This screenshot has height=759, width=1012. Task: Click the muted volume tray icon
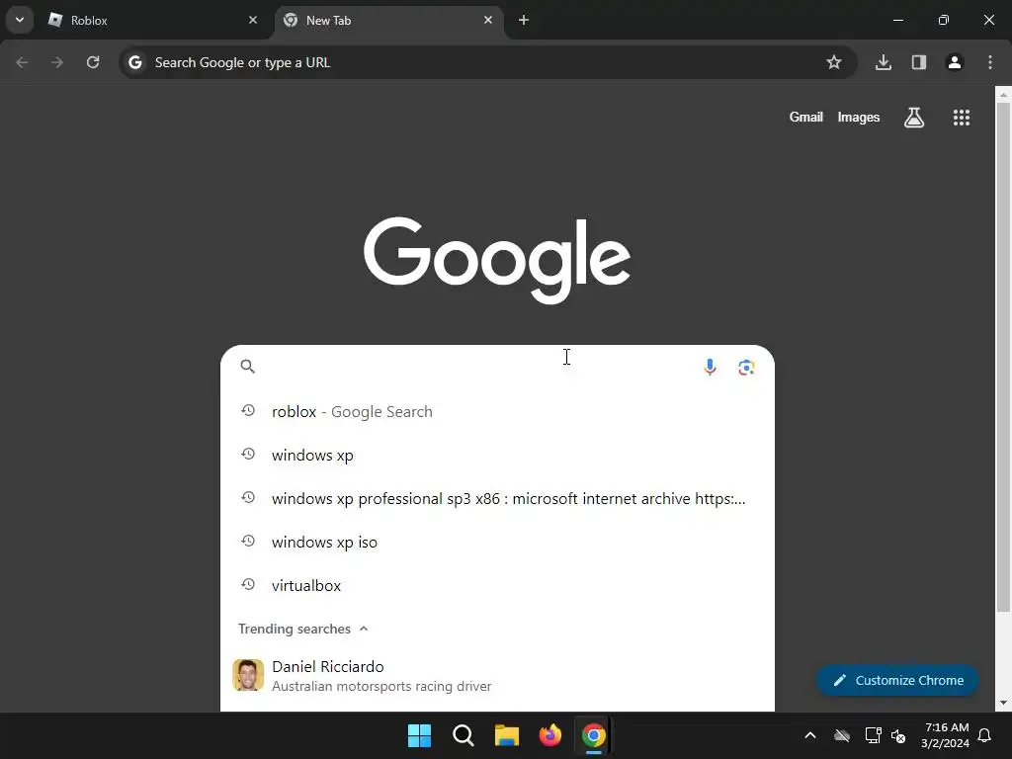(x=897, y=735)
